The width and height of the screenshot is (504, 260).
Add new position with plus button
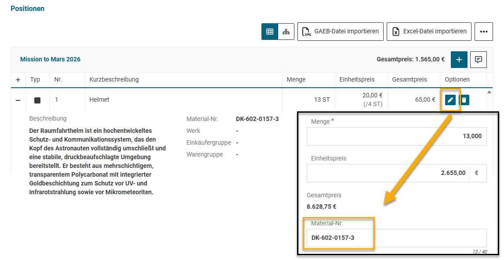pyautogui.click(x=459, y=60)
